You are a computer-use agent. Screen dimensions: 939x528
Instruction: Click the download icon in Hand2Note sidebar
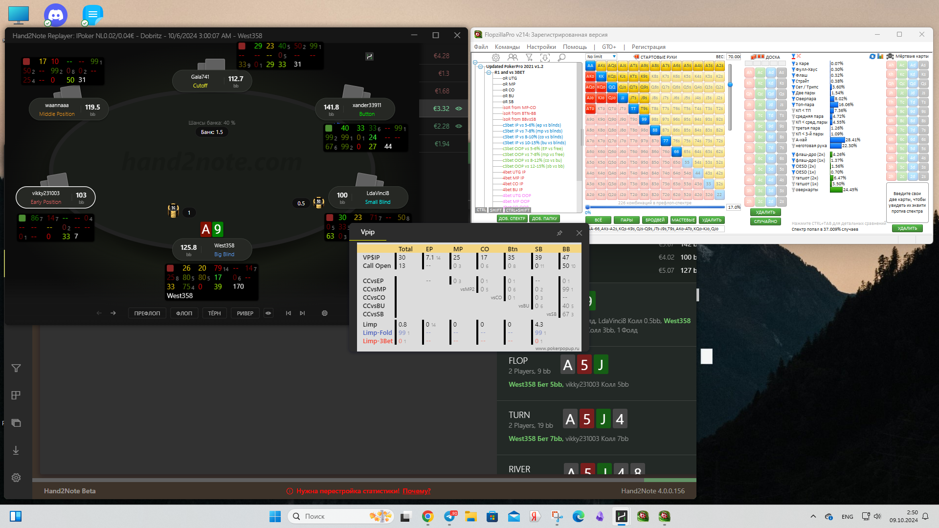(x=16, y=450)
